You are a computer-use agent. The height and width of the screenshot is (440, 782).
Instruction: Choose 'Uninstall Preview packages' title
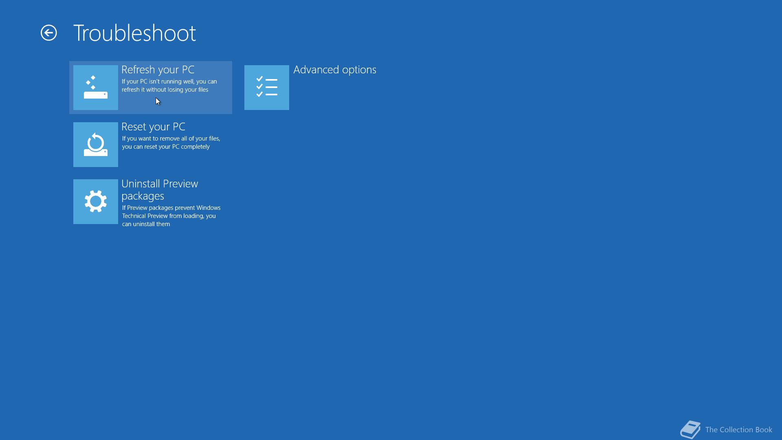(x=160, y=190)
